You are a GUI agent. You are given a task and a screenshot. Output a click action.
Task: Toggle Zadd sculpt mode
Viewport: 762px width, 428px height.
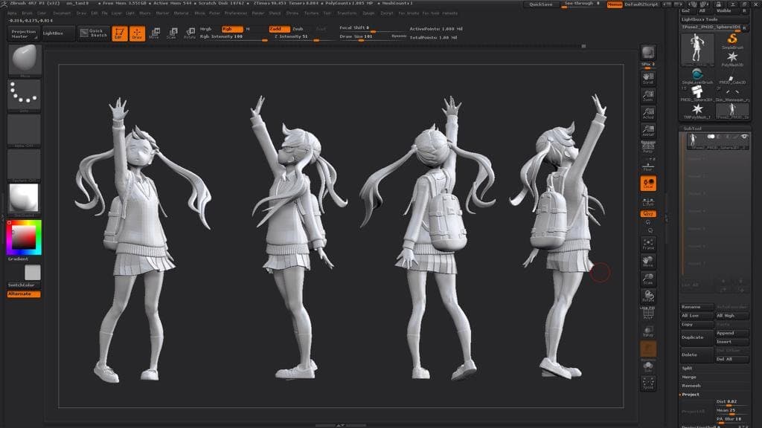tap(278, 29)
